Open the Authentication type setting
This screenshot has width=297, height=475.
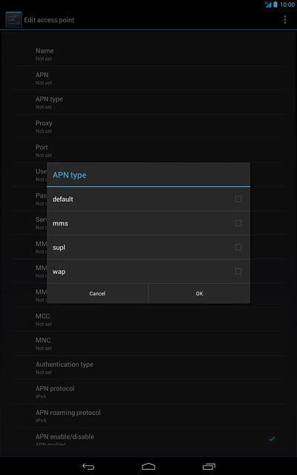[x=148, y=368]
